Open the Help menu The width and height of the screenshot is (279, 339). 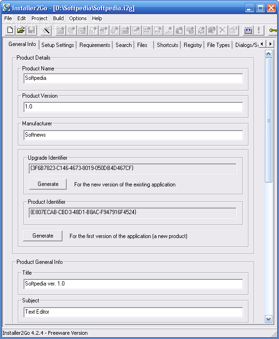[x=97, y=18]
